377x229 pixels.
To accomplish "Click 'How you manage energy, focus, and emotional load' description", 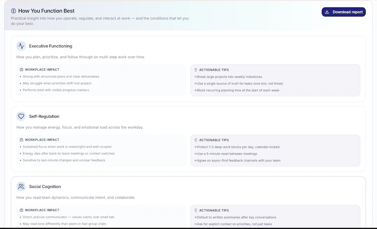I will pos(80,127).
